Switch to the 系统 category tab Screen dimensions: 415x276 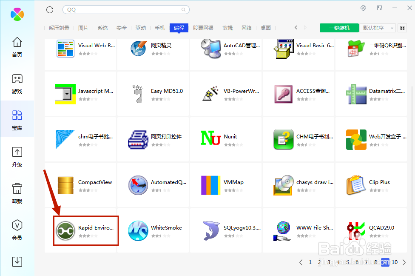pos(102,28)
